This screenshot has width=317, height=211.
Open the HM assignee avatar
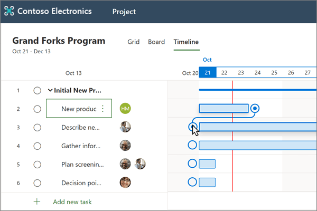pos(125,109)
